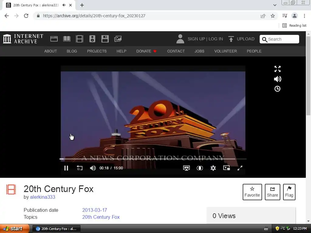Open the Images icon in header
The width and height of the screenshot is (311, 233).
click(x=118, y=39)
